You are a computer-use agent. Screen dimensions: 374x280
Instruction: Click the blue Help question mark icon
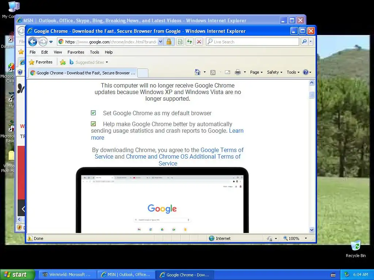pos(306,72)
